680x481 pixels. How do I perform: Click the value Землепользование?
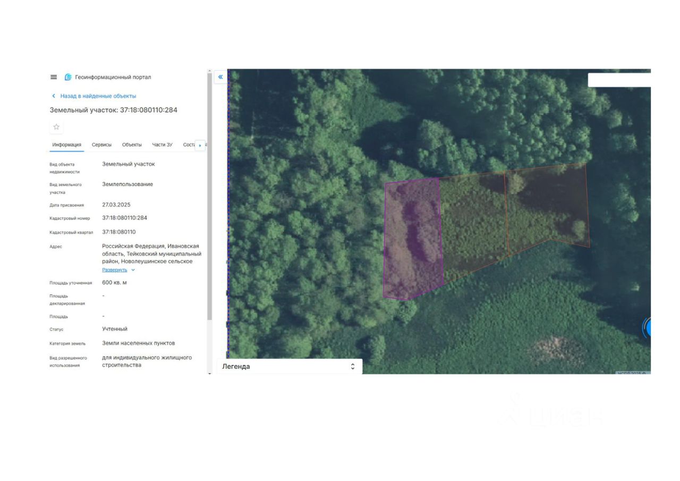pos(127,184)
